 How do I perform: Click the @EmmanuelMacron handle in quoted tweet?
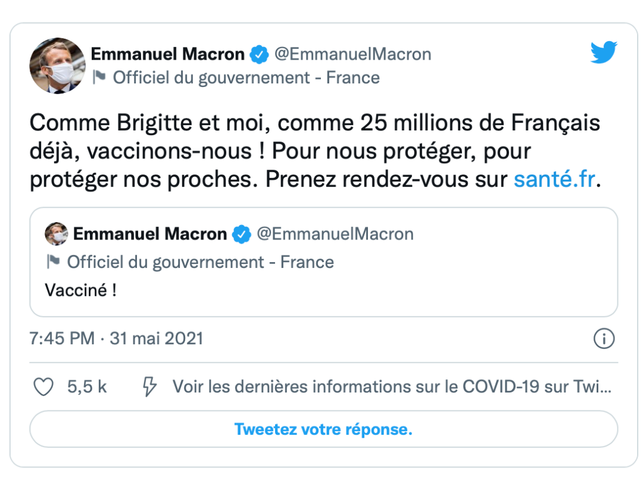pyautogui.click(x=335, y=234)
